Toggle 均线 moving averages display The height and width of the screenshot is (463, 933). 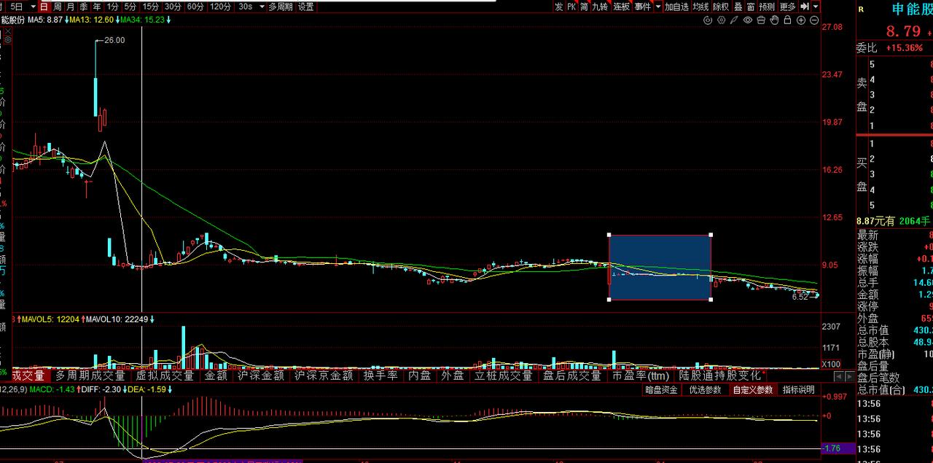(x=700, y=7)
